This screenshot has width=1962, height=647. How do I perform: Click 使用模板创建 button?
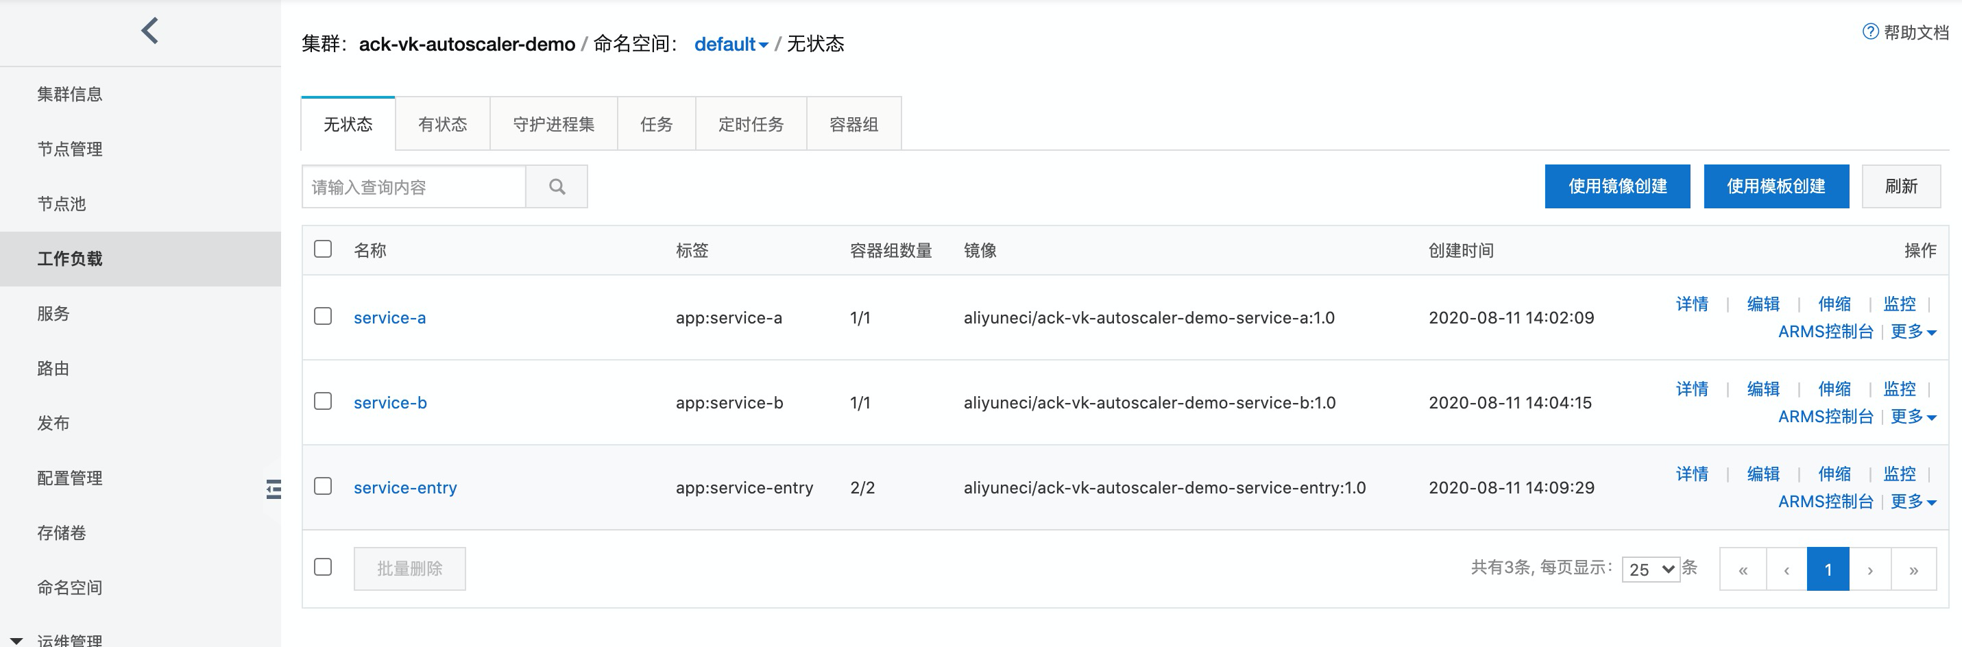pyautogui.click(x=1776, y=186)
